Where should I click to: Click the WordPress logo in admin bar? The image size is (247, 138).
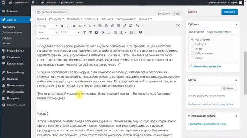(x=3, y=3)
